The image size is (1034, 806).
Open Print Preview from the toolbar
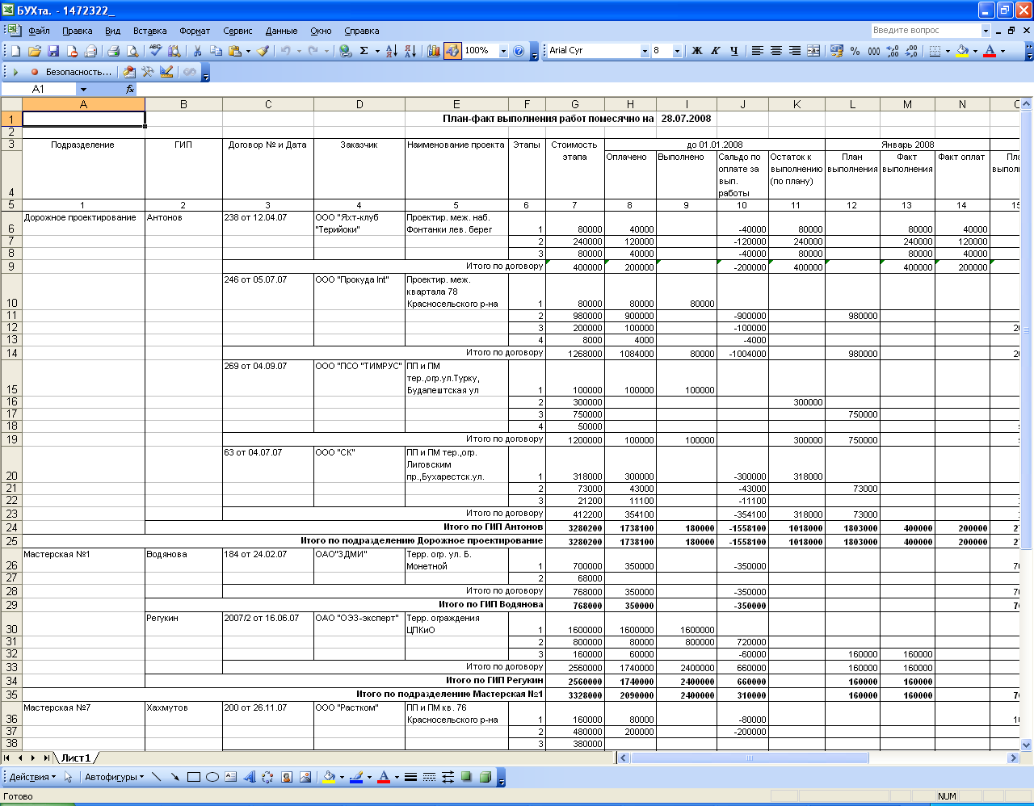[132, 51]
